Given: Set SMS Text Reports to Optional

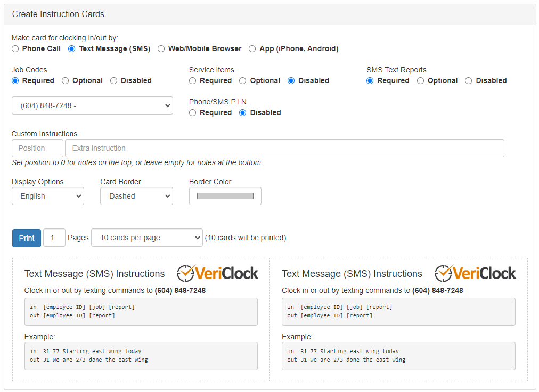Looking at the screenshot, I should 420,80.
